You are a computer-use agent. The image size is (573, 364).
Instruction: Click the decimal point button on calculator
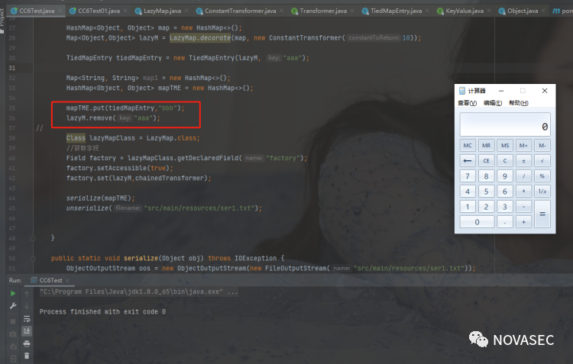tap(505, 222)
